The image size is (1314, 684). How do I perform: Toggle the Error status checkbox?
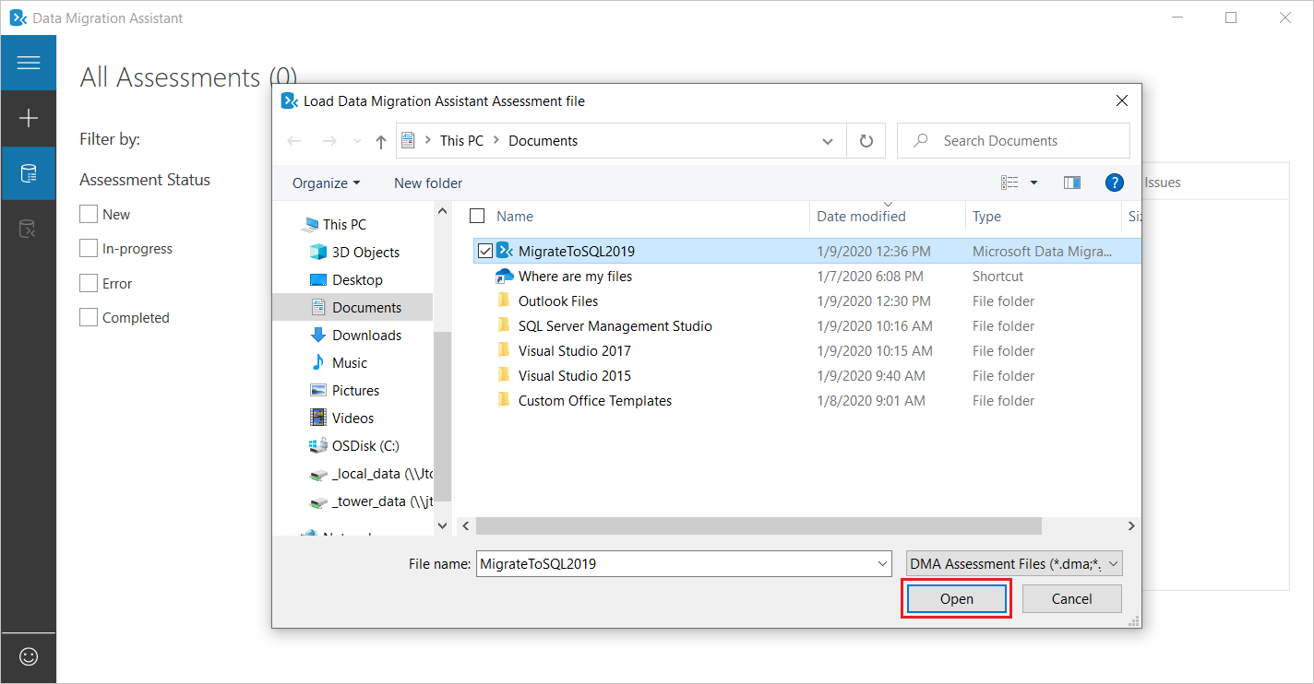tap(89, 283)
